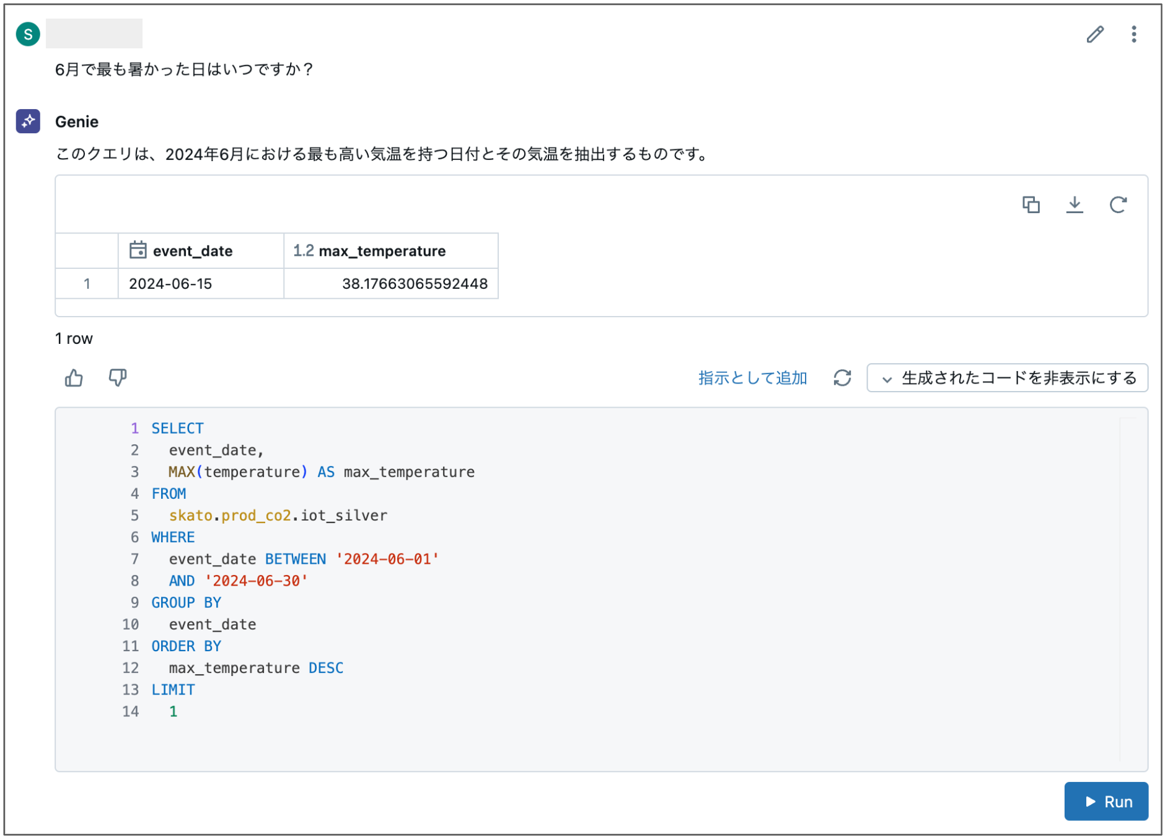Click the pencil edit icon for the question

point(1095,34)
